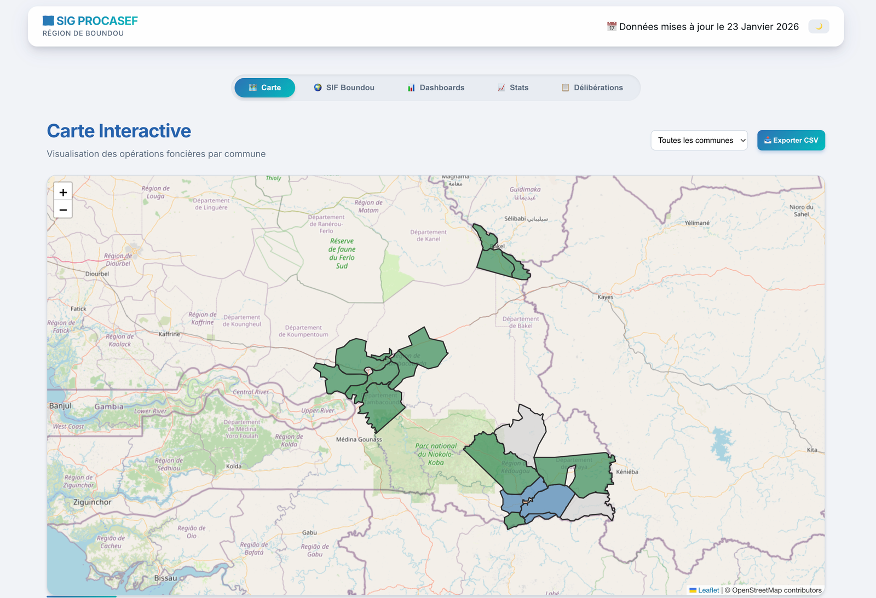
Task: Click the Délibérations clipboard icon
Action: coord(565,88)
